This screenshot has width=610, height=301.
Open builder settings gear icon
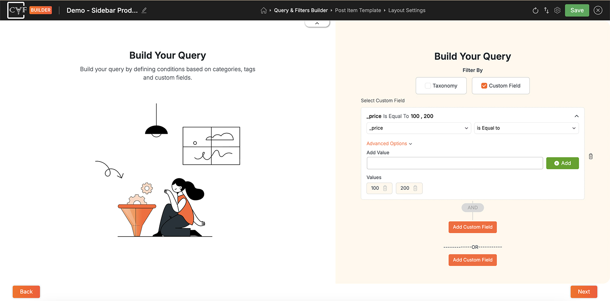pyautogui.click(x=557, y=10)
